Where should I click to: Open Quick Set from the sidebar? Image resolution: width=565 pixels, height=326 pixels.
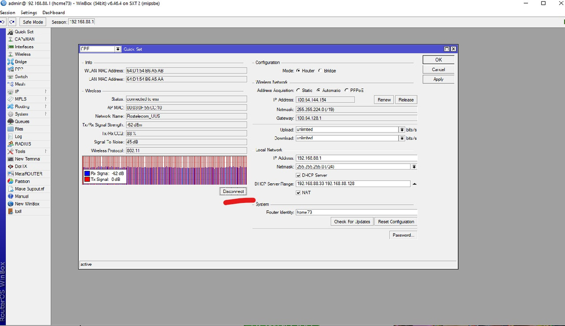click(24, 32)
